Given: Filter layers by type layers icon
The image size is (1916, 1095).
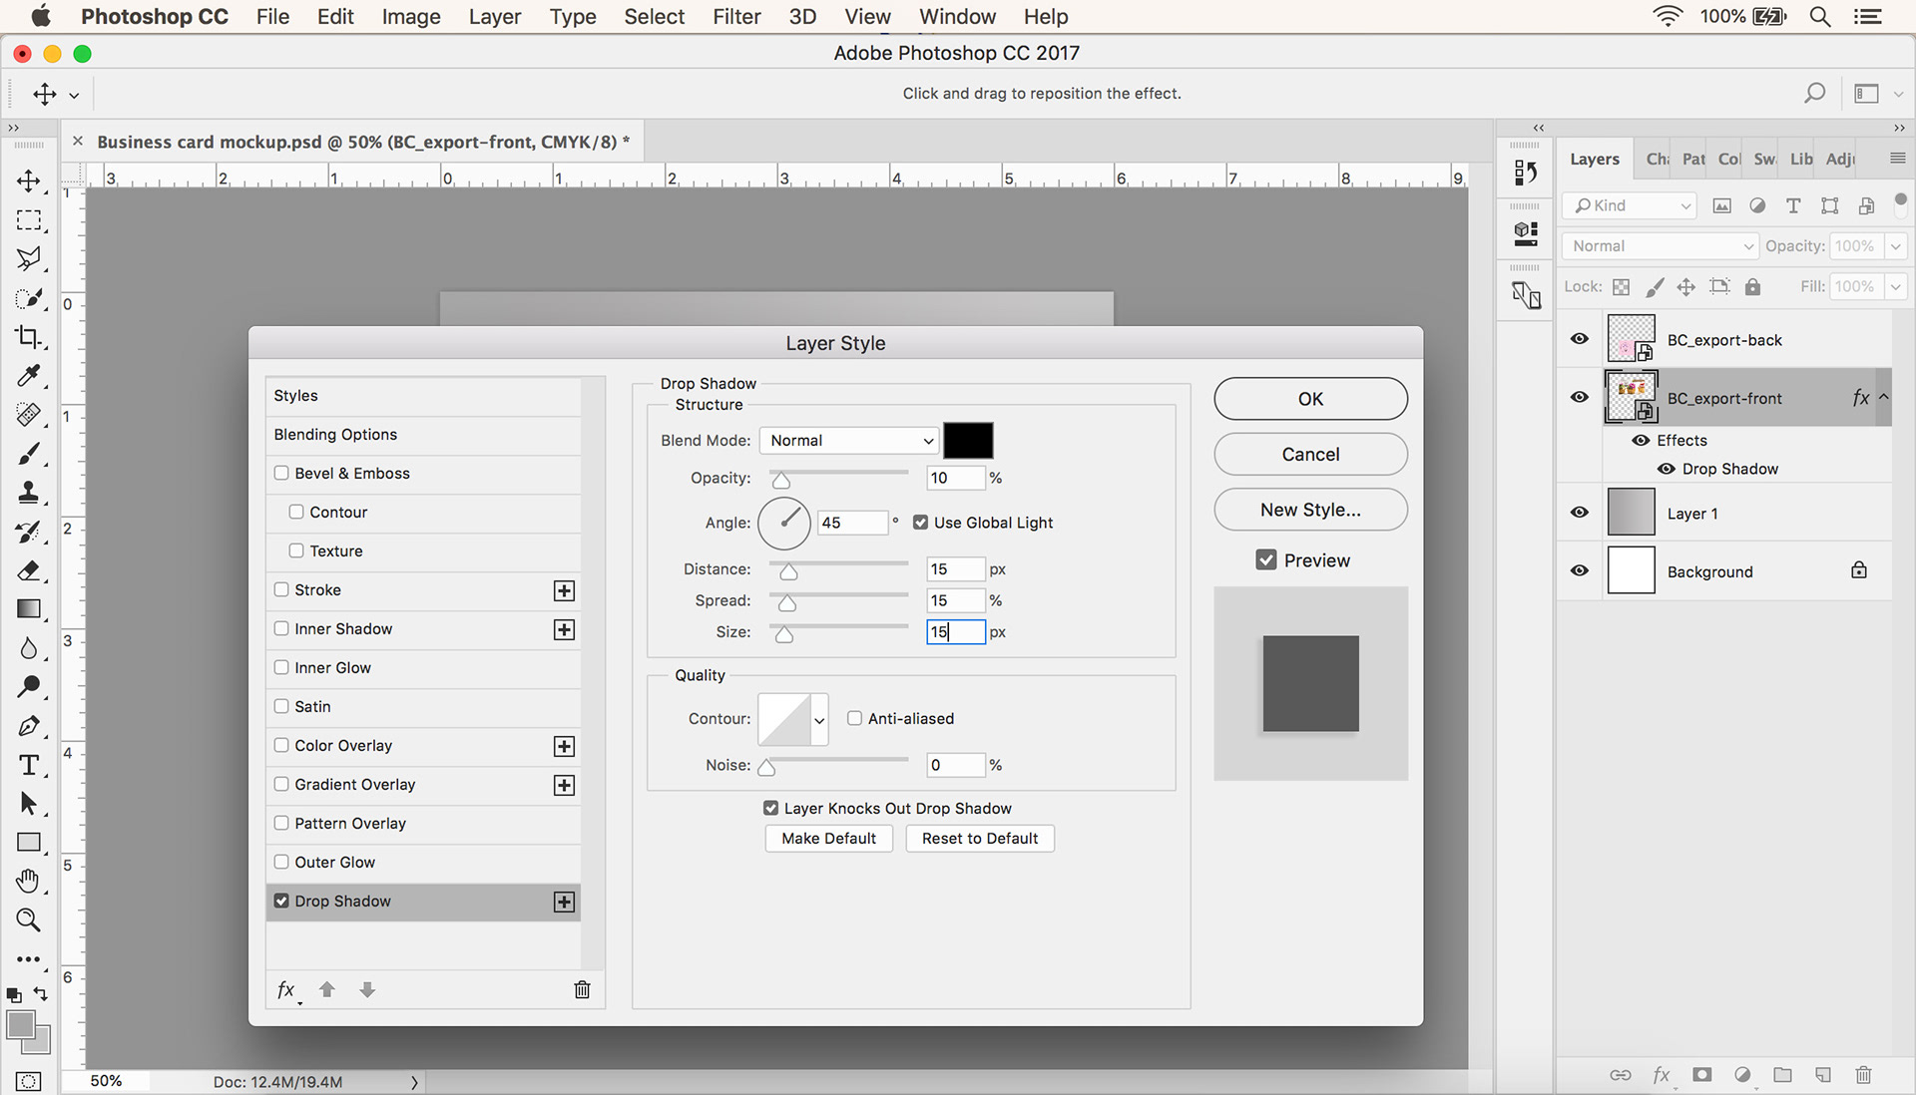Looking at the screenshot, I should click(x=1793, y=205).
